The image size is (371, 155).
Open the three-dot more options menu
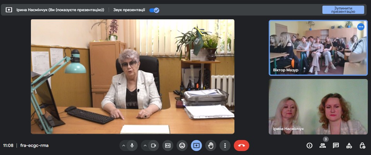(x=225, y=146)
